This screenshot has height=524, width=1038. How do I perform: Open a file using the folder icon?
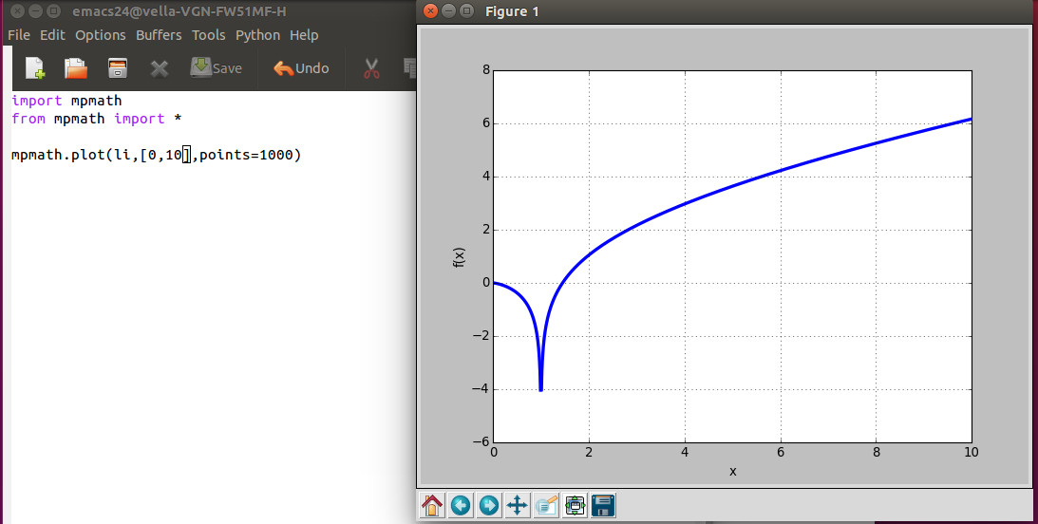coord(76,68)
